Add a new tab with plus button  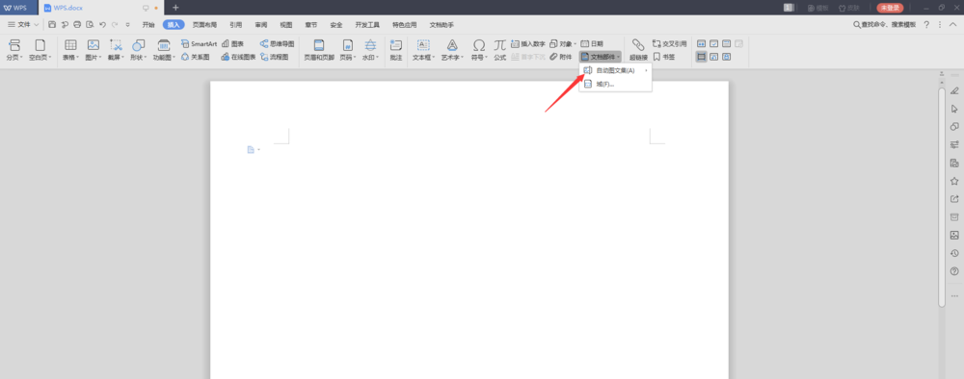click(x=175, y=8)
